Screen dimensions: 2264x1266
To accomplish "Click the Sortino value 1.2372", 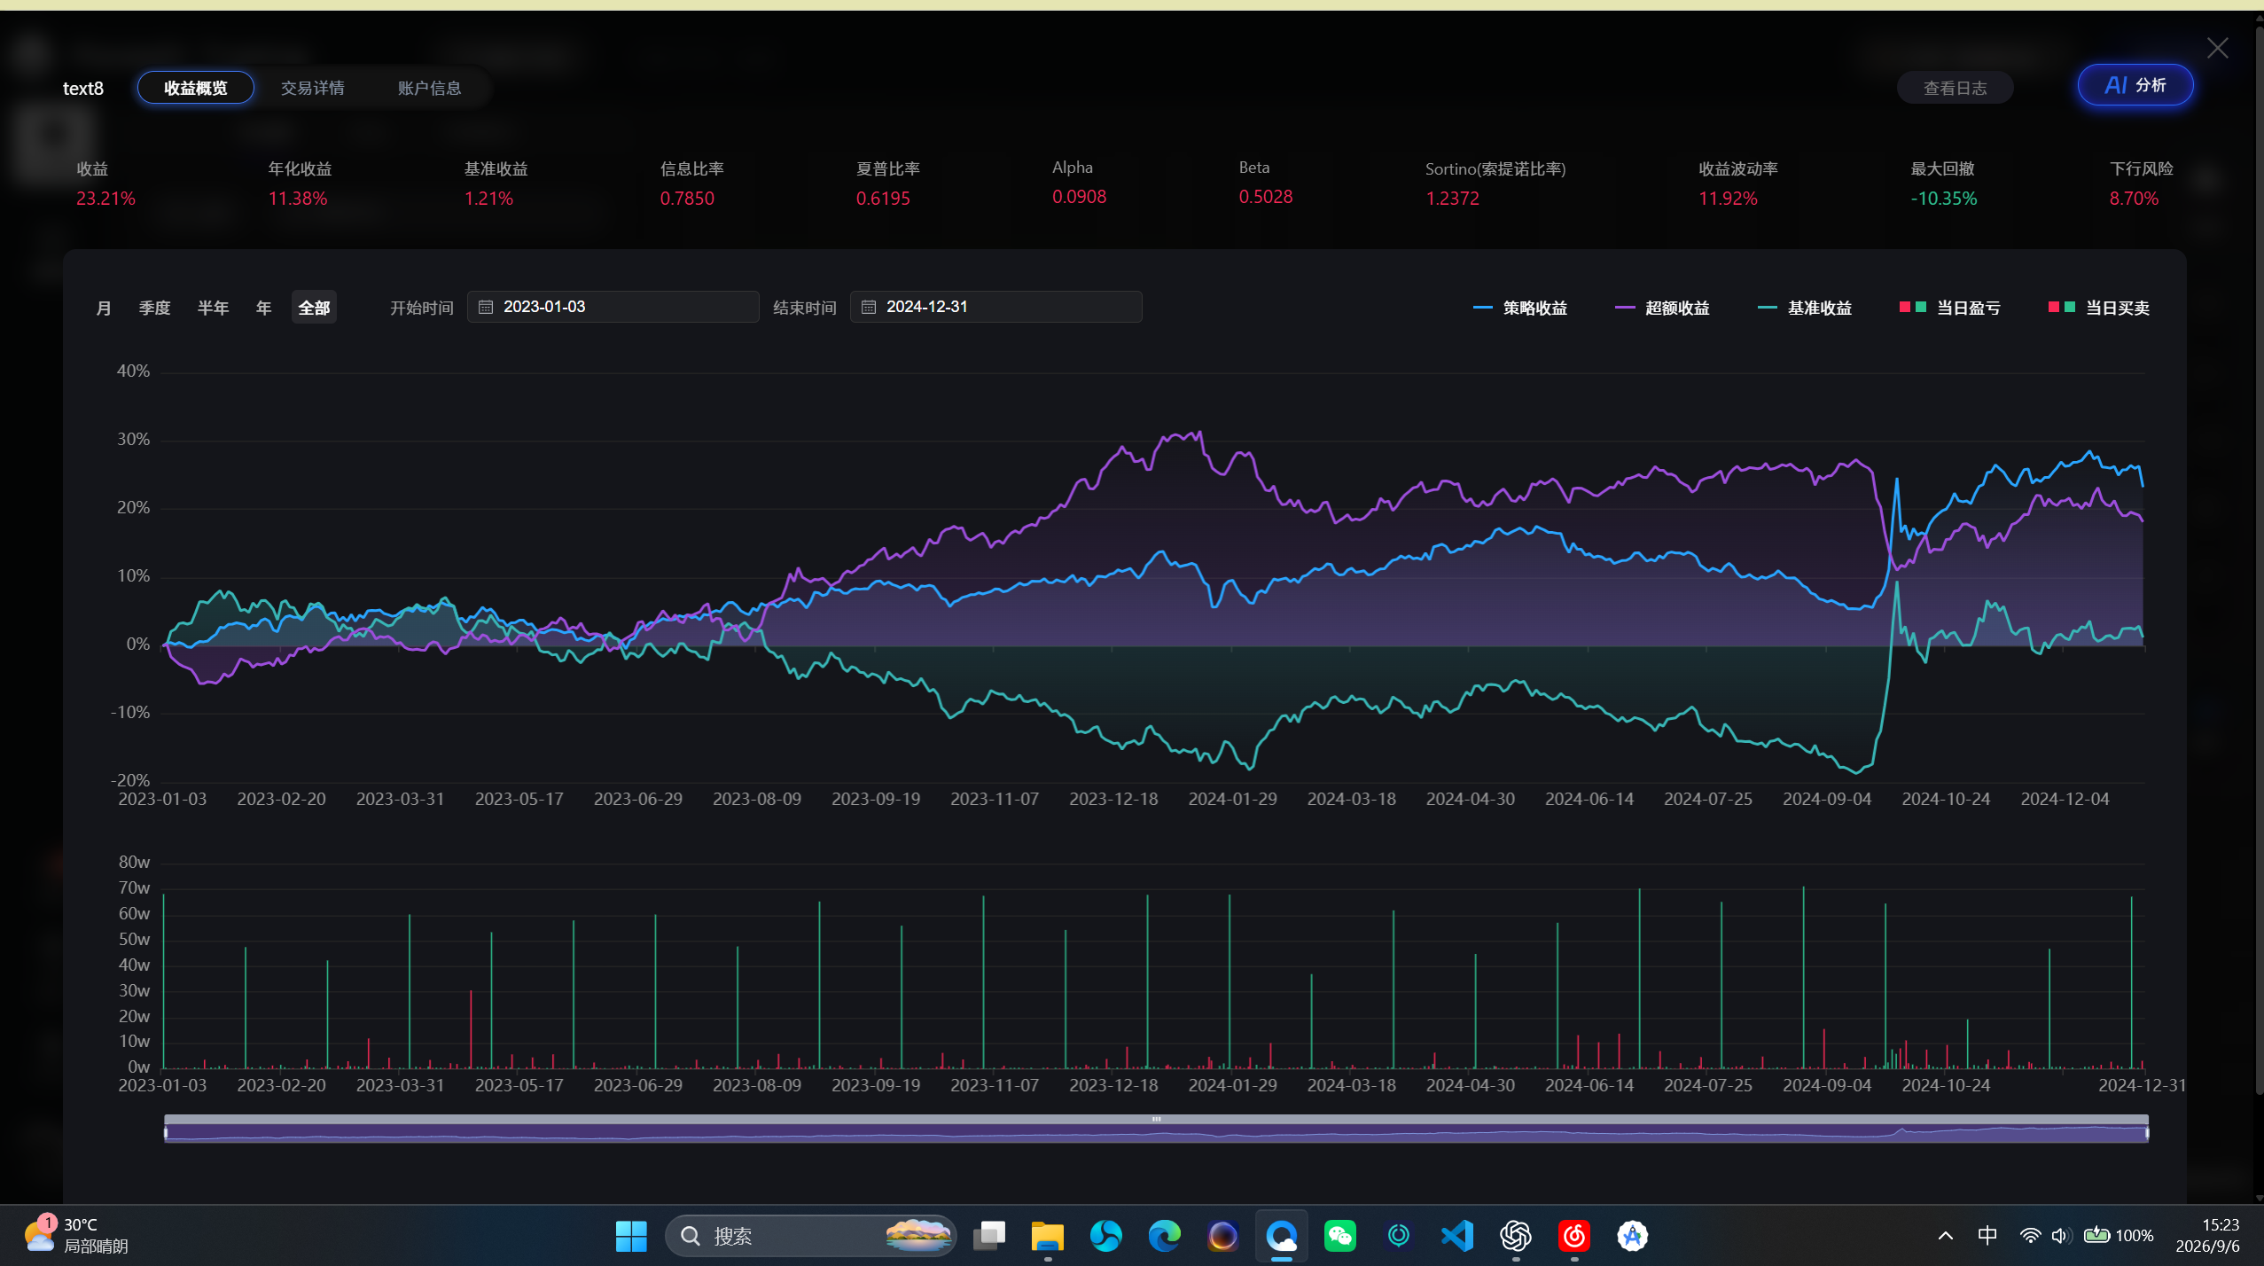I will pyautogui.click(x=1452, y=199).
